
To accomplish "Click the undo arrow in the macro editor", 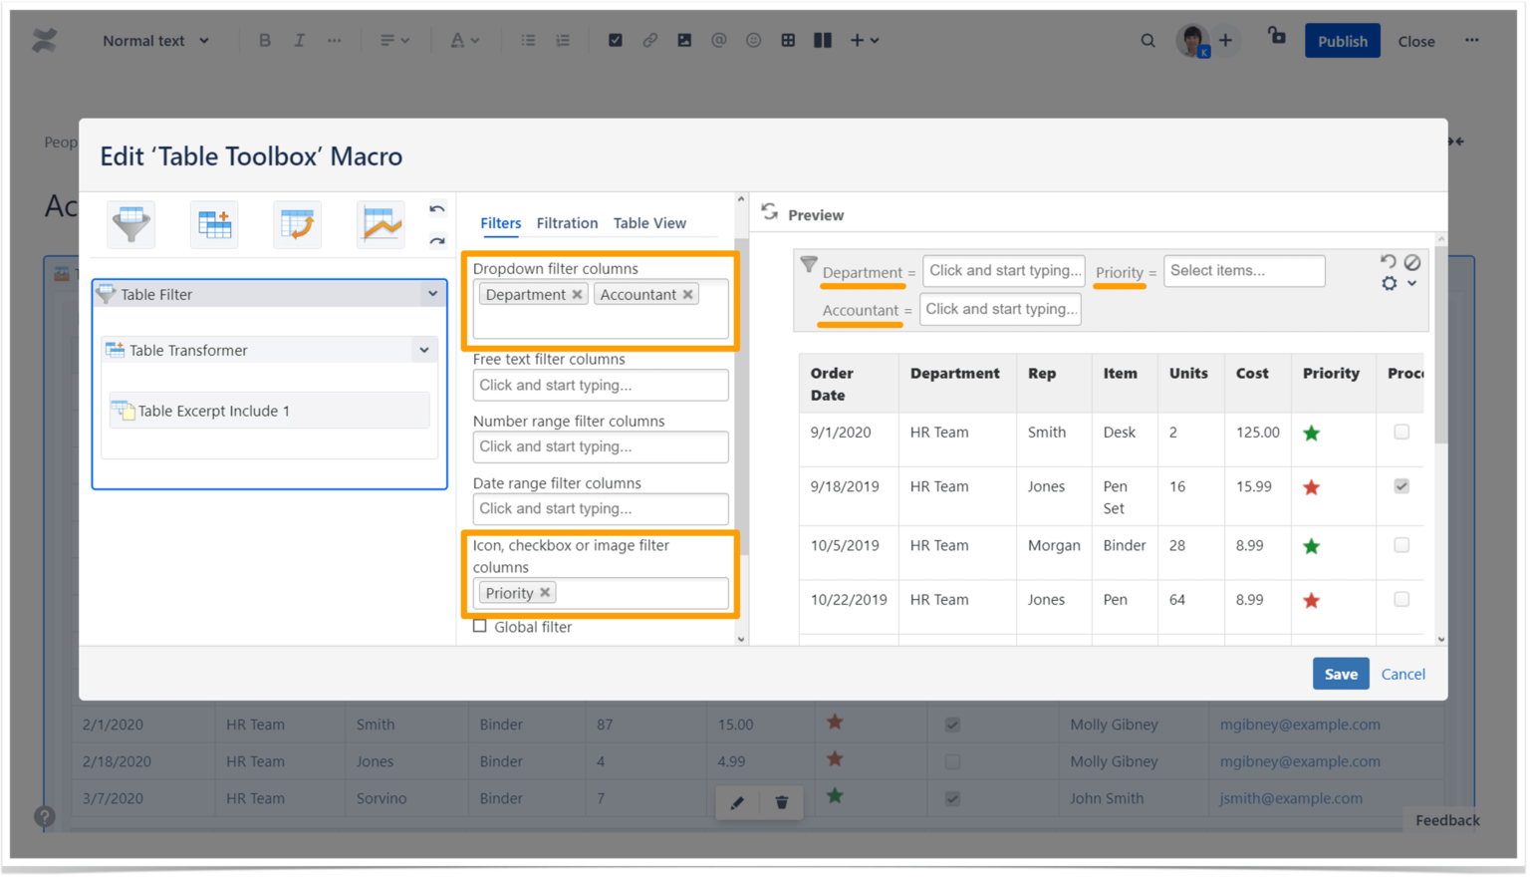I will (x=436, y=208).
